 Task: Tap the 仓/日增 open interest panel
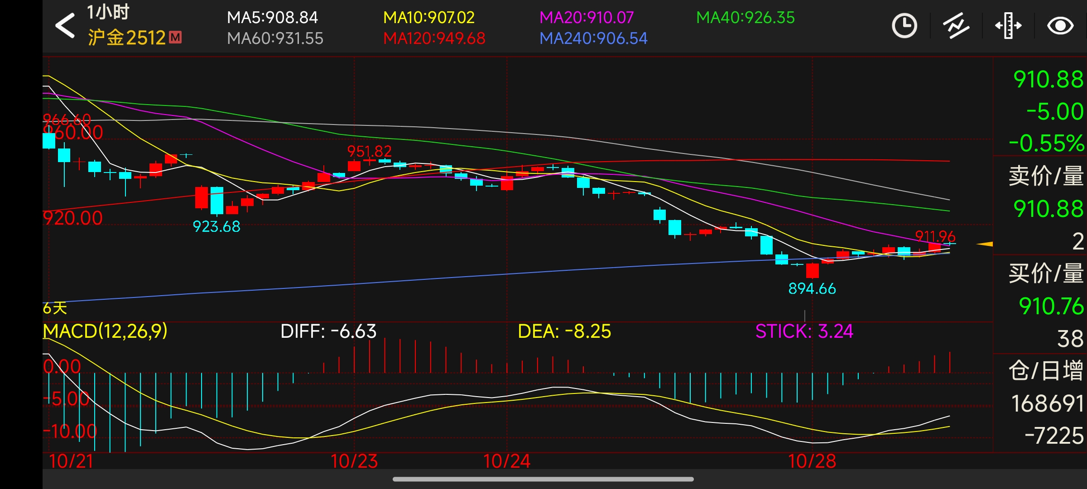click(x=1045, y=371)
